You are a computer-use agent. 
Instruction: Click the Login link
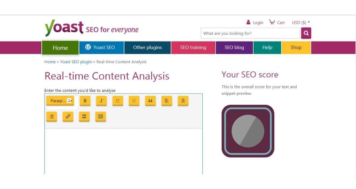[x=258, y=23]
